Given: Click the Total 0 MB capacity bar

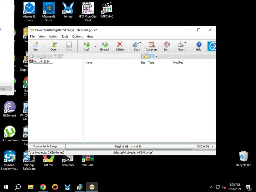Looking at the screenshot, I should coord(128,146).
